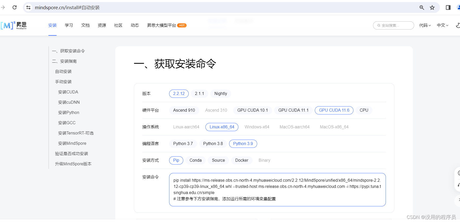This screenshot has height=222, width=460.
Task: Choose Ascend 910 hardware platform
Action: tap(184, 110)
